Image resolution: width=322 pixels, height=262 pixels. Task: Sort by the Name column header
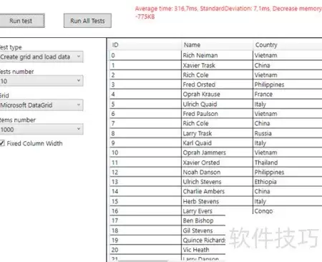coord(217,45)
